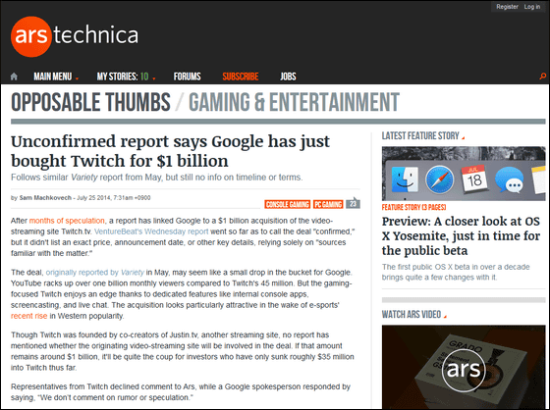
Task: Open VentureBeat's Wednesday report link
Action: coord(151,231)
